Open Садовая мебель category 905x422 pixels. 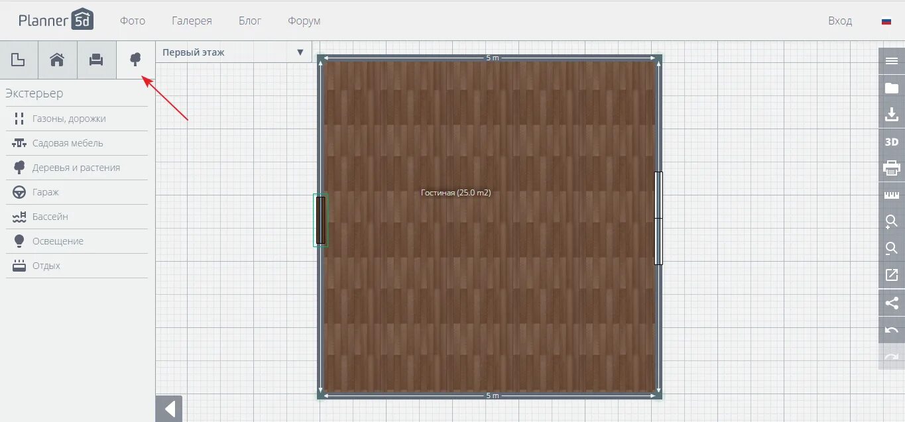[x=77, y=143]
